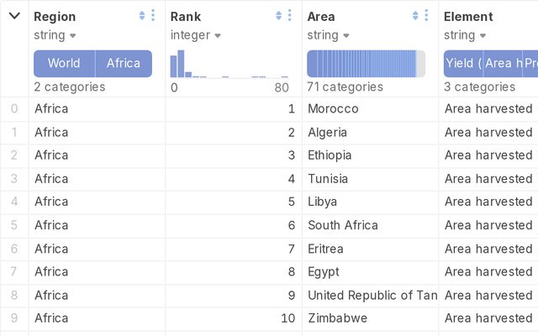
Task: Select the Element column header
Action: coord(468,17)
